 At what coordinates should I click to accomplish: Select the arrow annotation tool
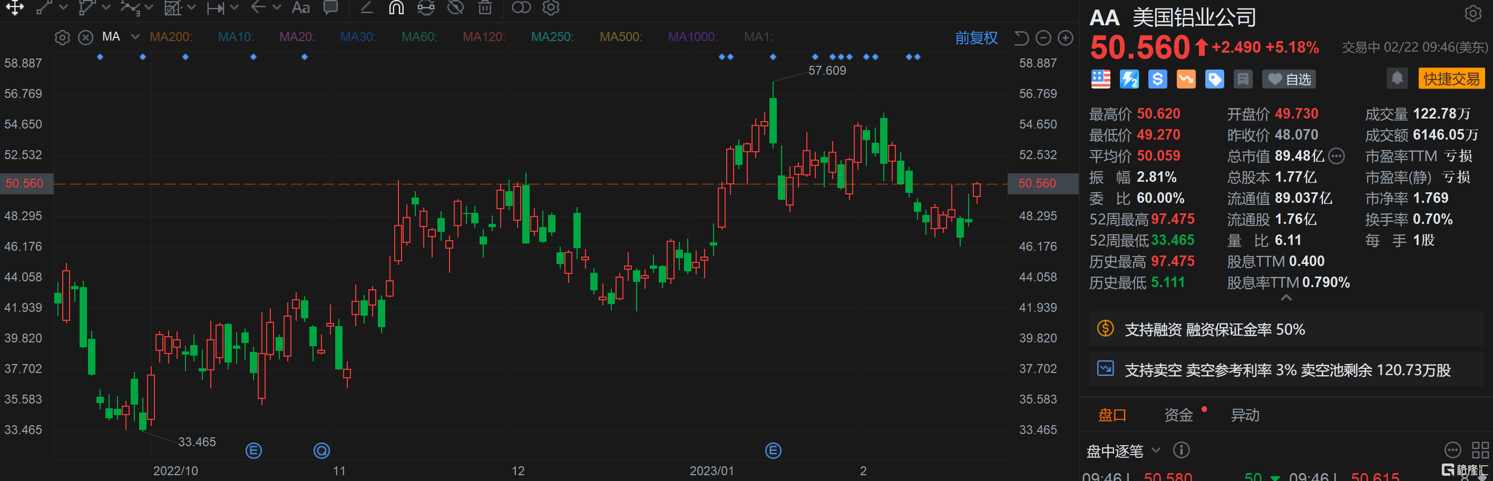pos(258,7)
